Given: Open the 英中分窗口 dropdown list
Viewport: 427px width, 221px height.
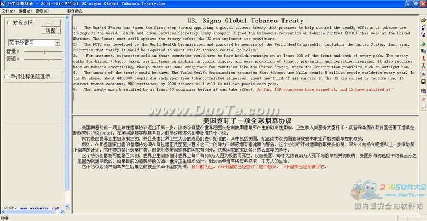Looking at the screenshot, I should 57,43.
